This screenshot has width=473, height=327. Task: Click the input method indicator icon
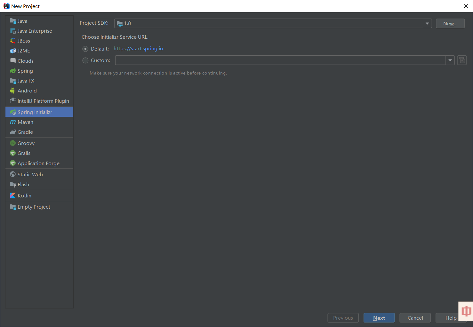pos(466,311)
